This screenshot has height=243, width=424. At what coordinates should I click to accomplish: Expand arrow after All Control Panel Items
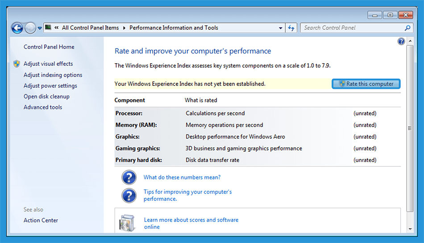pos(124,28)
